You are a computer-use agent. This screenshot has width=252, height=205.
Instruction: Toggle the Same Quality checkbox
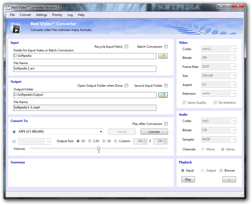184,103
